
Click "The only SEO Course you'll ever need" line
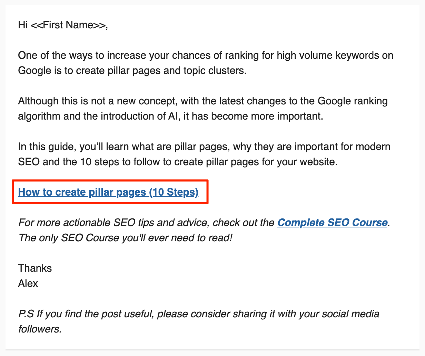[x=125, y=238]
